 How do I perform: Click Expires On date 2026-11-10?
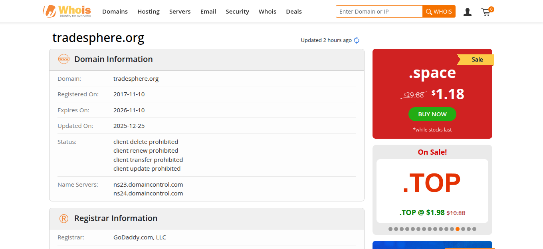coord(129,110)
